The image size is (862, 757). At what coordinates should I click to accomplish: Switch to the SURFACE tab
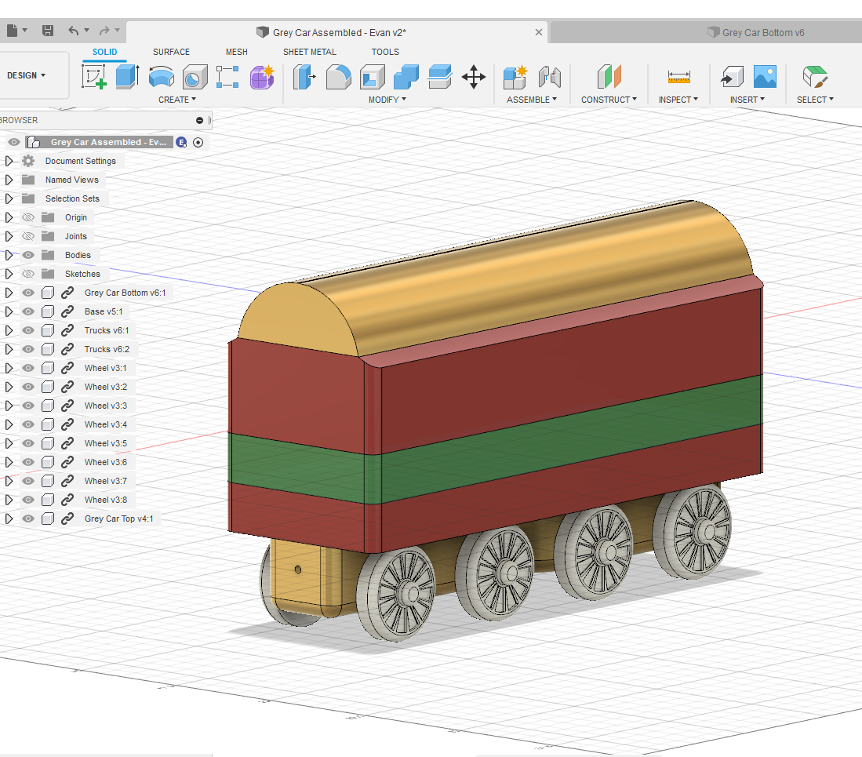171,52
